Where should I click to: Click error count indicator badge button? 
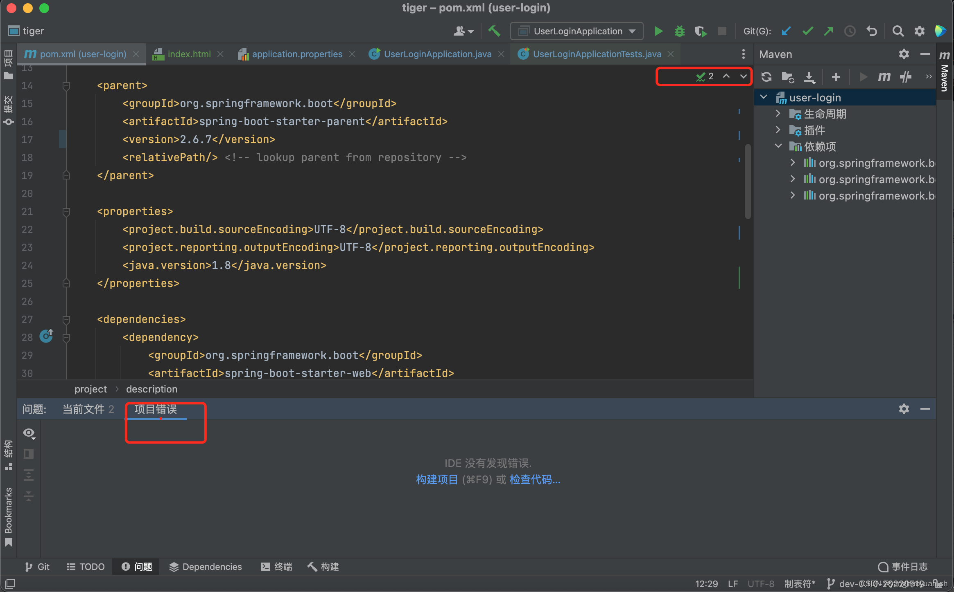coord(703,76)
